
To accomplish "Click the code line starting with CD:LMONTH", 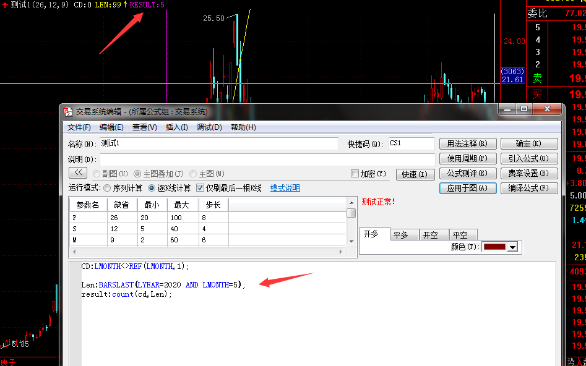I will click(x=136, y=266).
